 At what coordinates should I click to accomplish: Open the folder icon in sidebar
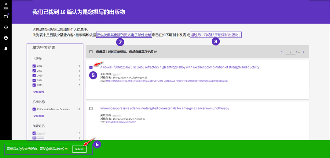click(6, 16)
